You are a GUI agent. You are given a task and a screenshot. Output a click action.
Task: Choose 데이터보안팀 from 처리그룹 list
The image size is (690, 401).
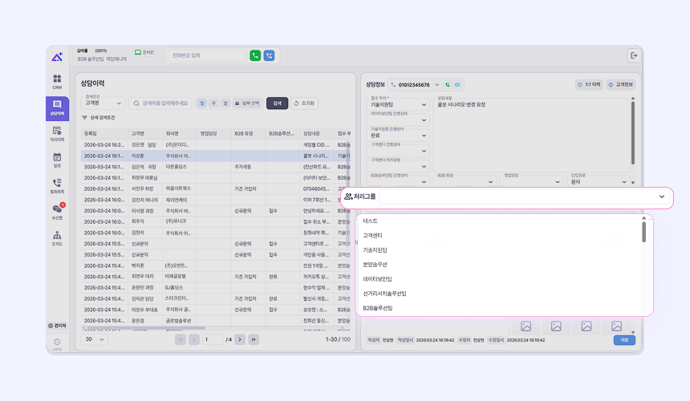point(500,279)
